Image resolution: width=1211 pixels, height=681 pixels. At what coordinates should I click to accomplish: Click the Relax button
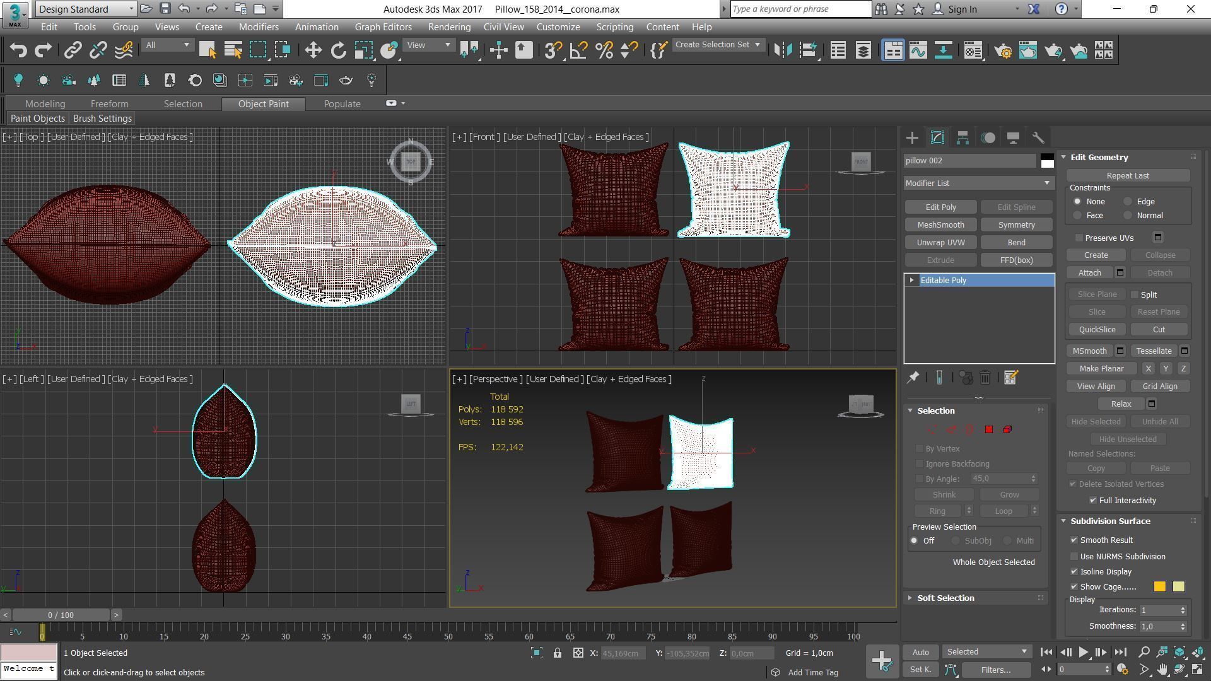click(1121, 404)
